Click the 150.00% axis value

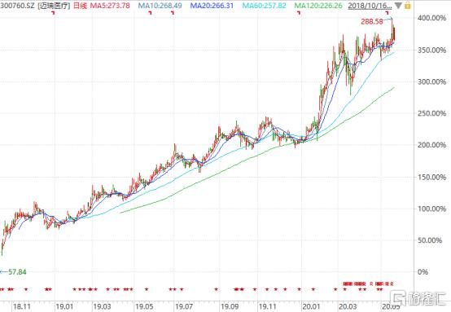(x=431, y=177)
